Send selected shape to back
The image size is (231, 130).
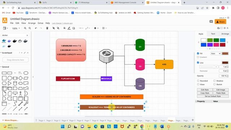pyautogui.click(x=58, y=28)
